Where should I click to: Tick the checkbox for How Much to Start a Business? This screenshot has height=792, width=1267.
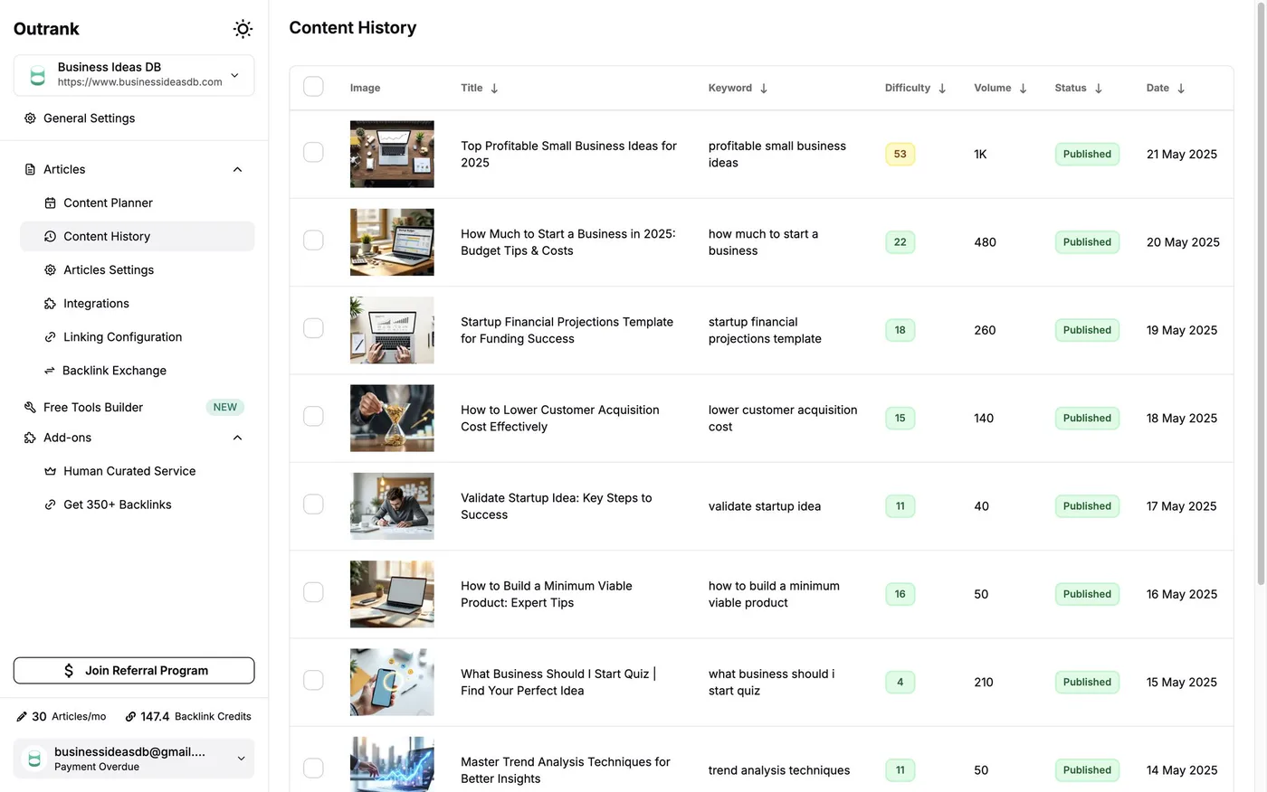[313, 240]
